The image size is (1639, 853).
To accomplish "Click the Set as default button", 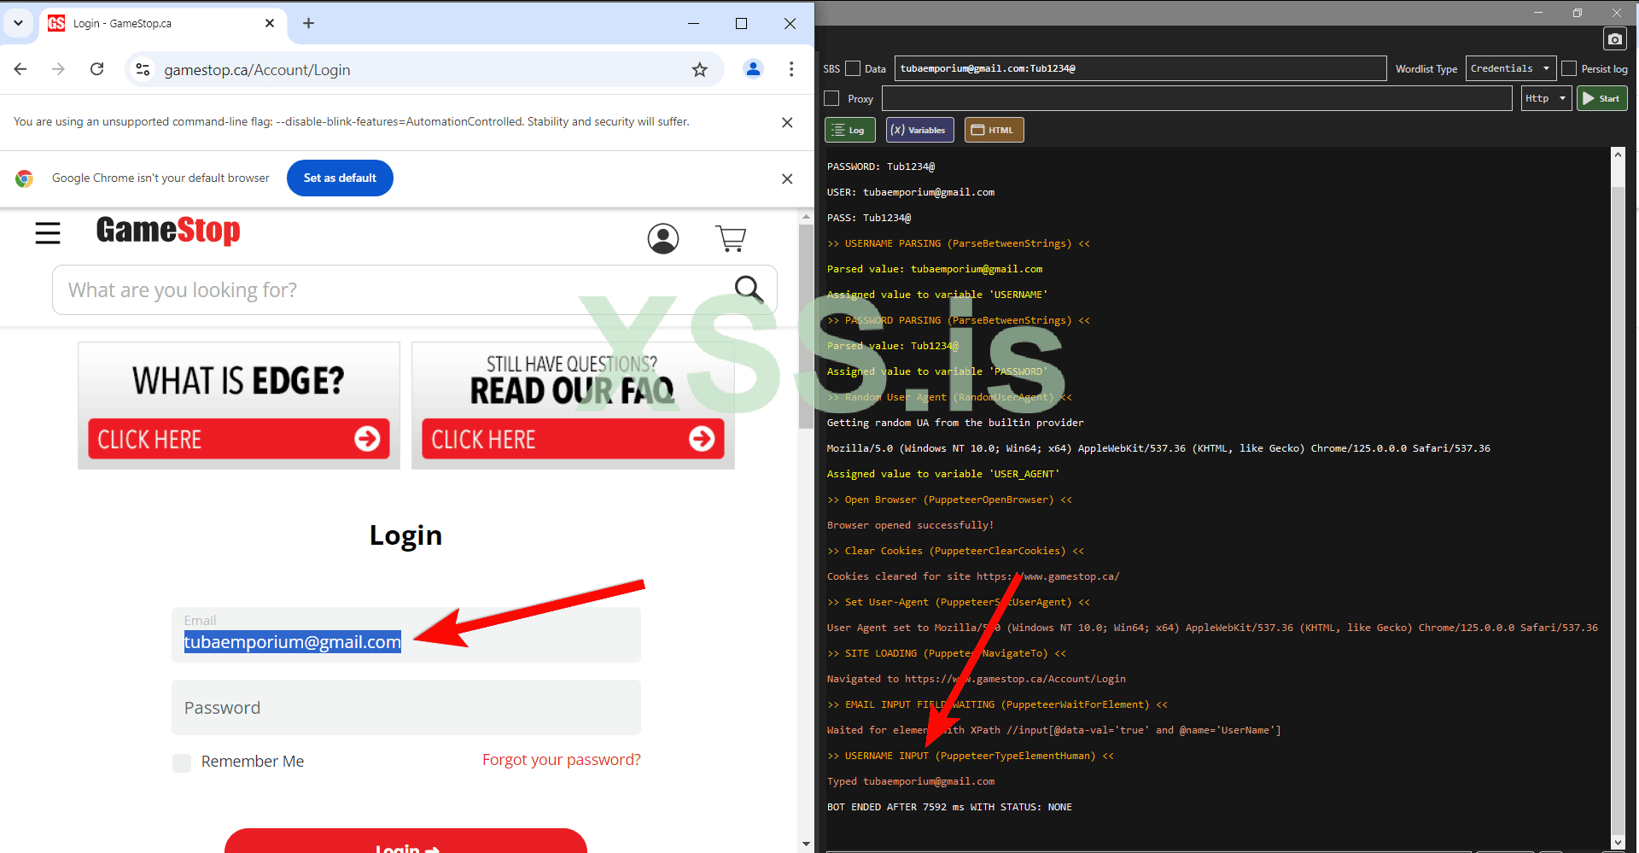I will 340,178.
